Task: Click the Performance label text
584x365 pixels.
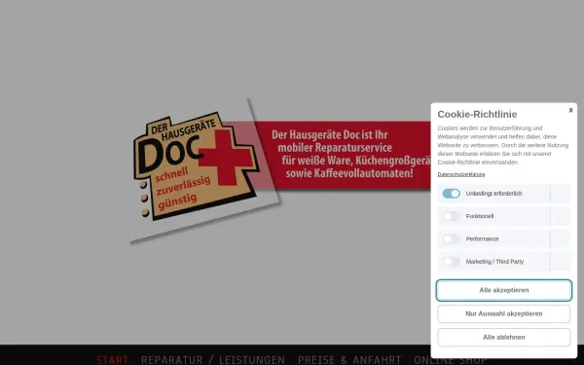Action: 482,238
